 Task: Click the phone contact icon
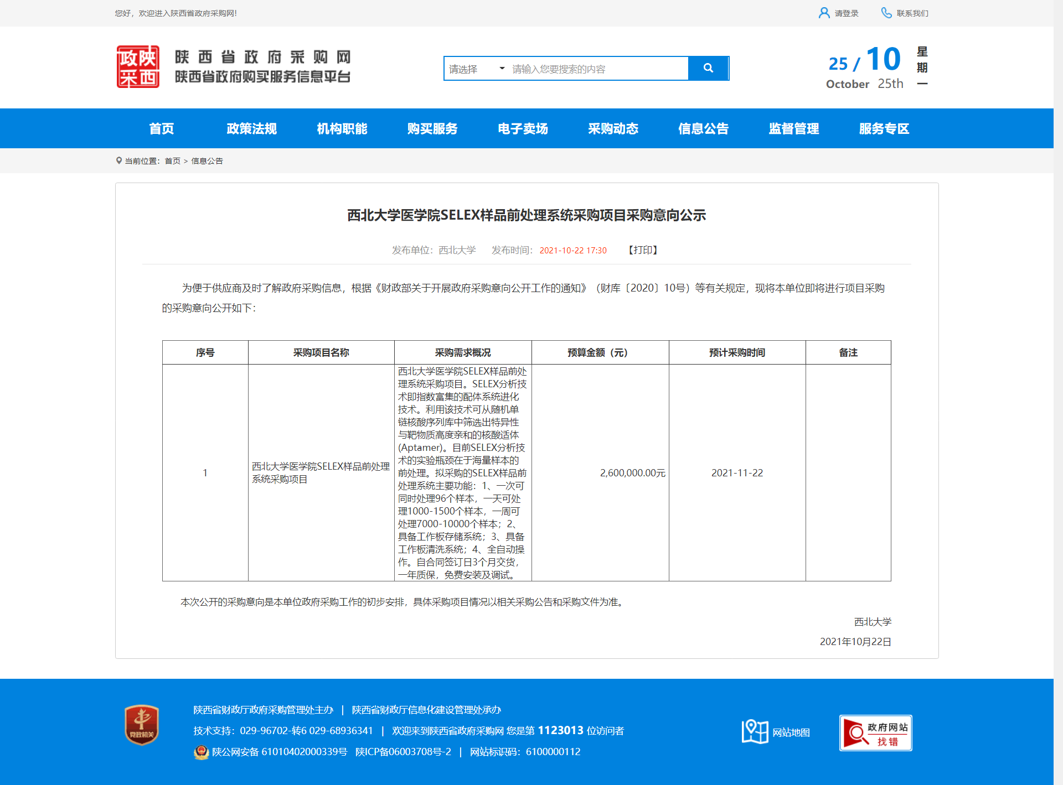pos(886,13)
